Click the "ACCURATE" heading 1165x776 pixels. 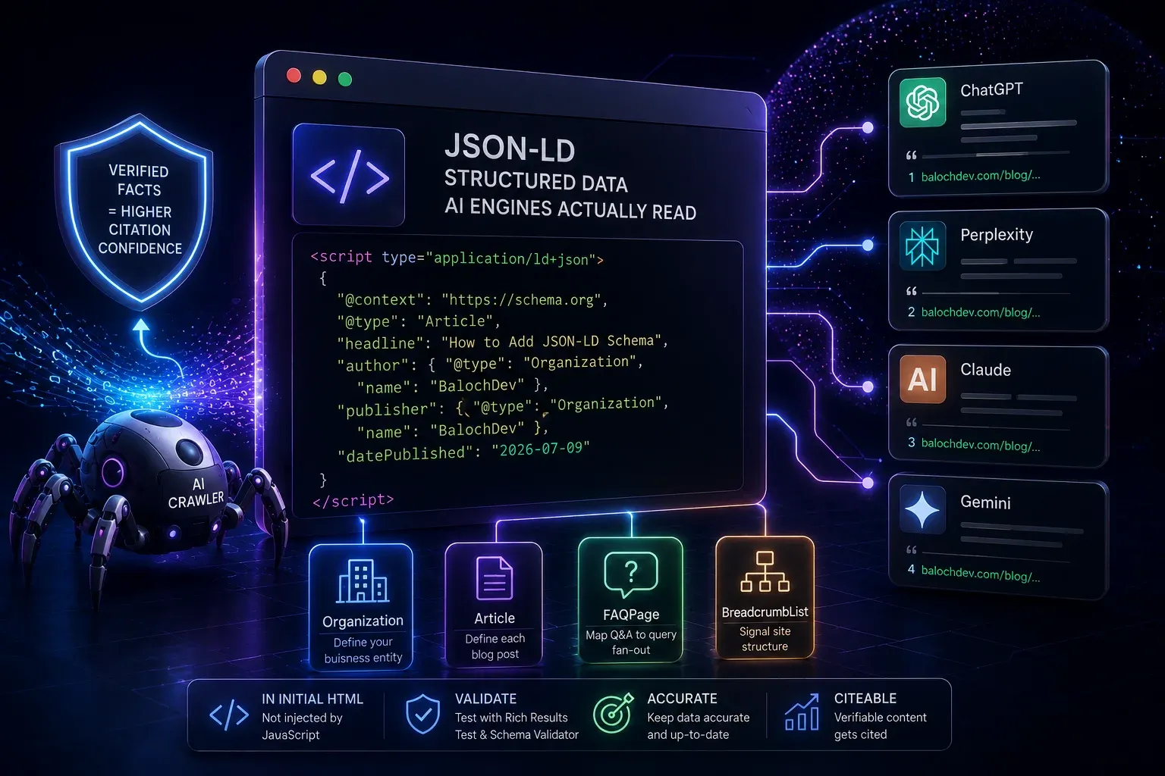(x=682, y=699)
